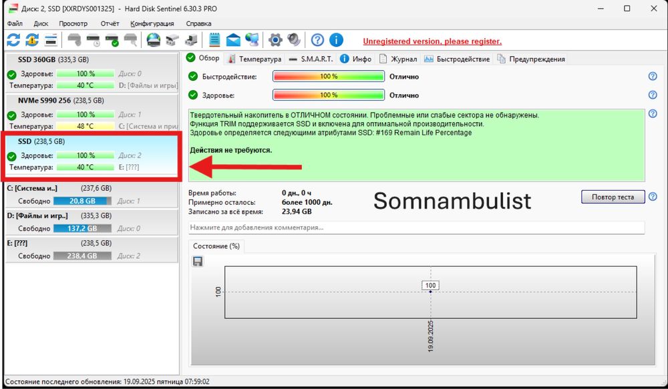
Task: Click the status bar last update text
Action: 108,382
